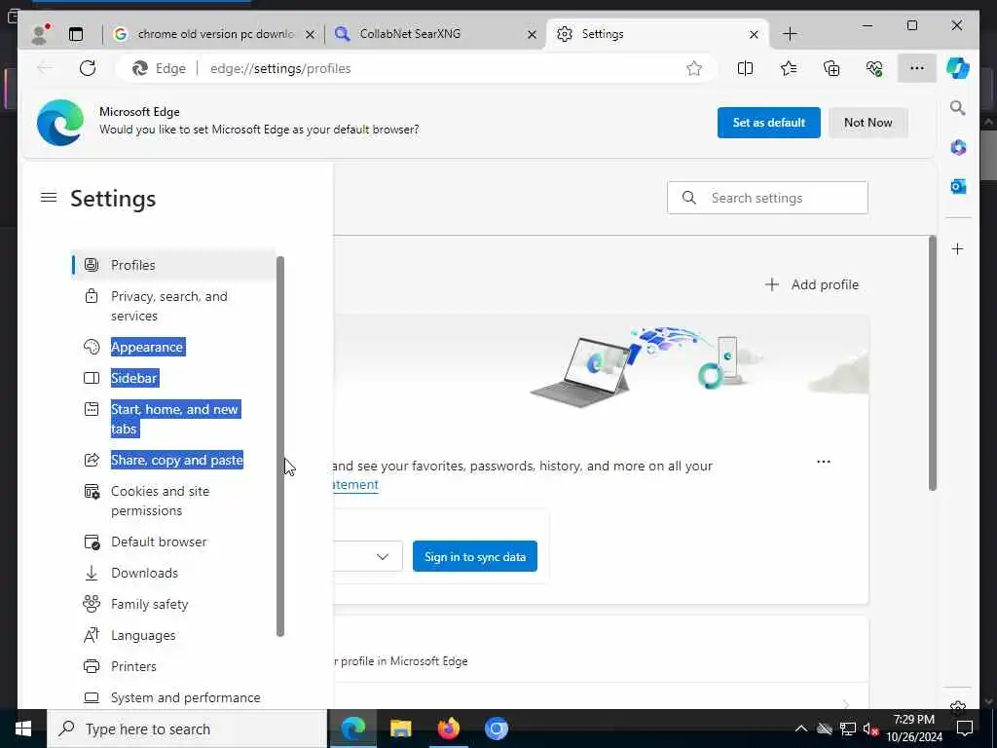The height and width of the screenshot is (748, 997).
Task: Toggle the Settings hamburger menu
Action: (x=49, y=197)
